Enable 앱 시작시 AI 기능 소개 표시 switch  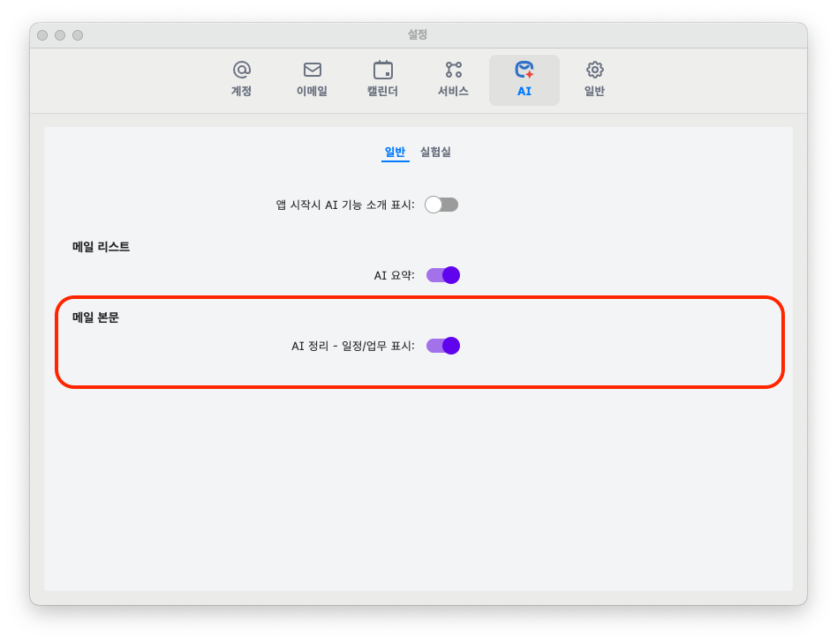tap(441, 205)
